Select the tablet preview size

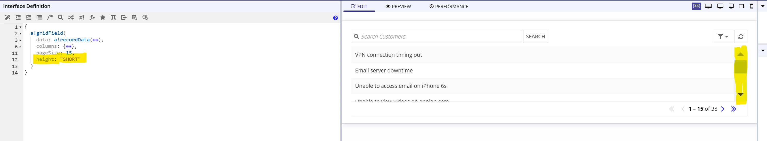[x=741, y=6]
